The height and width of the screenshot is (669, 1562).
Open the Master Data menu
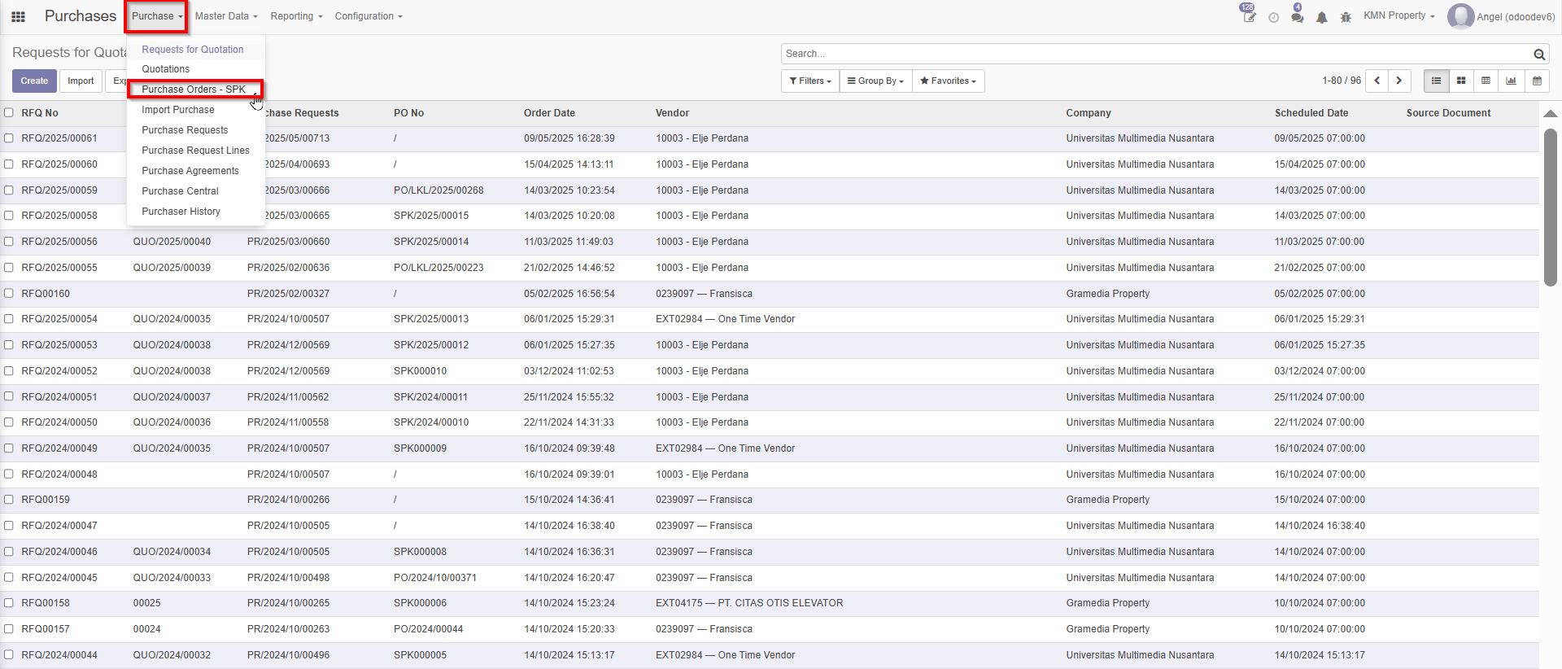pyautogui.click(x=226, y=16)
